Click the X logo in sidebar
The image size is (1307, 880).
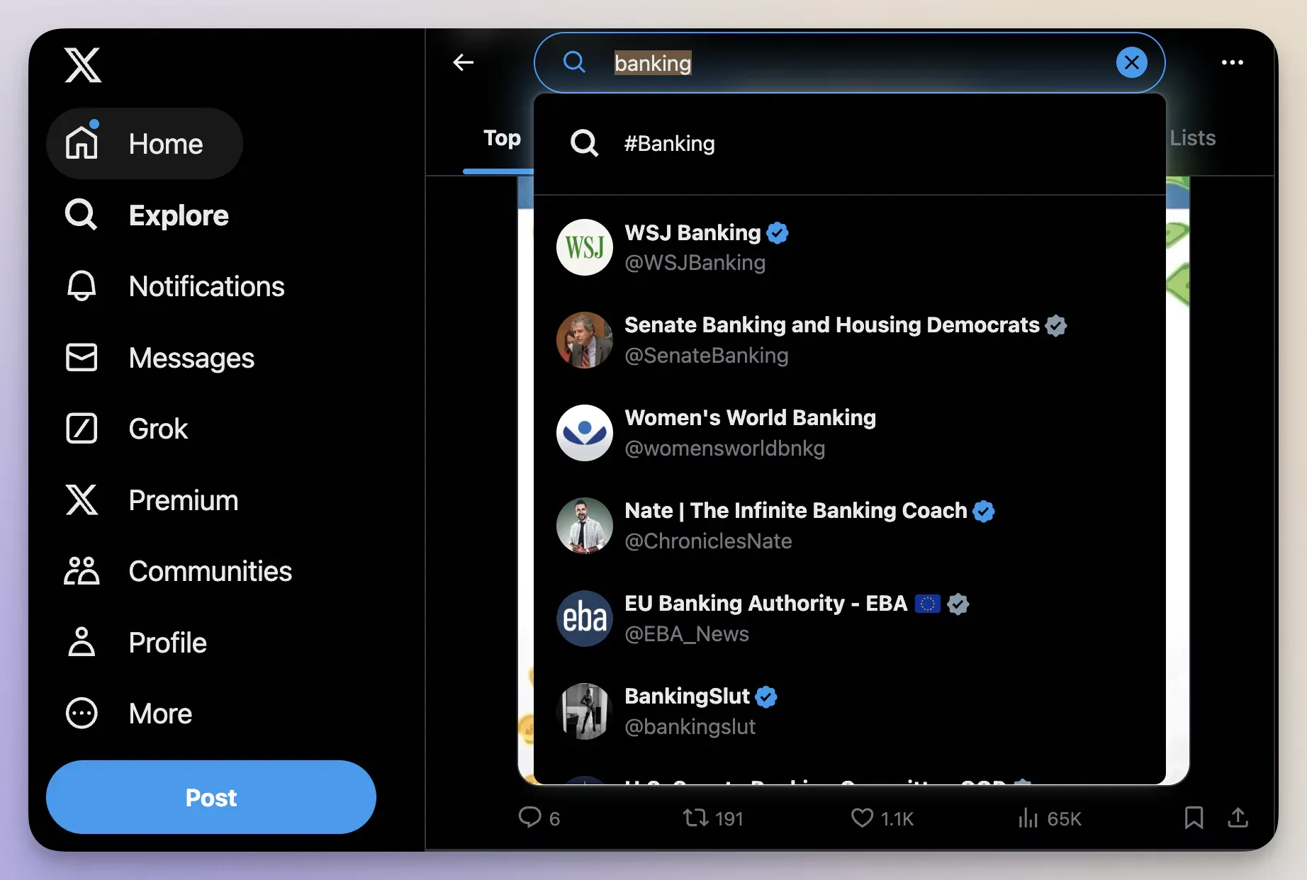(83, 64)
